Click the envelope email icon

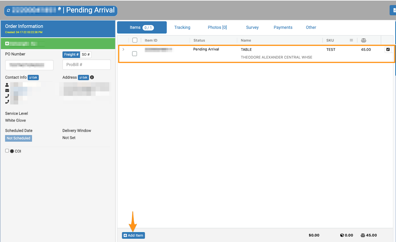coord(7,90)
